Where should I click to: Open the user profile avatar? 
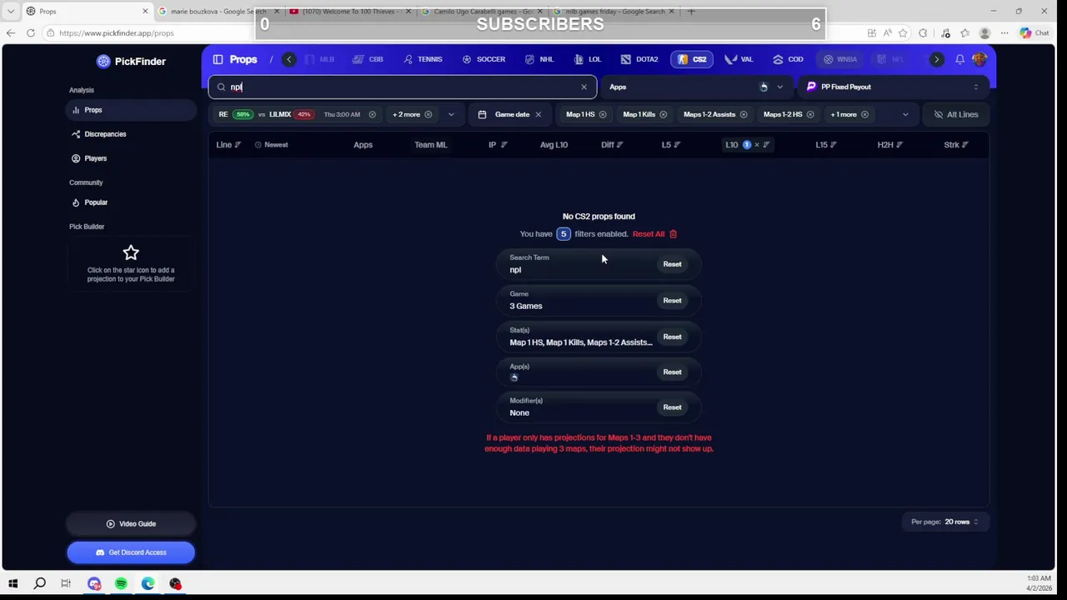click(979, 59)
